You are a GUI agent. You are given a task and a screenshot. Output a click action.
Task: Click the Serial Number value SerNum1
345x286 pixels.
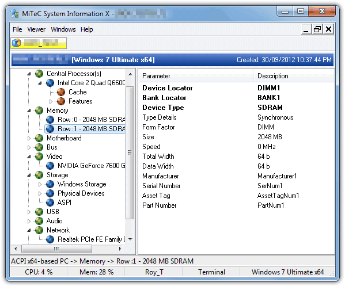tap(270, 186)
